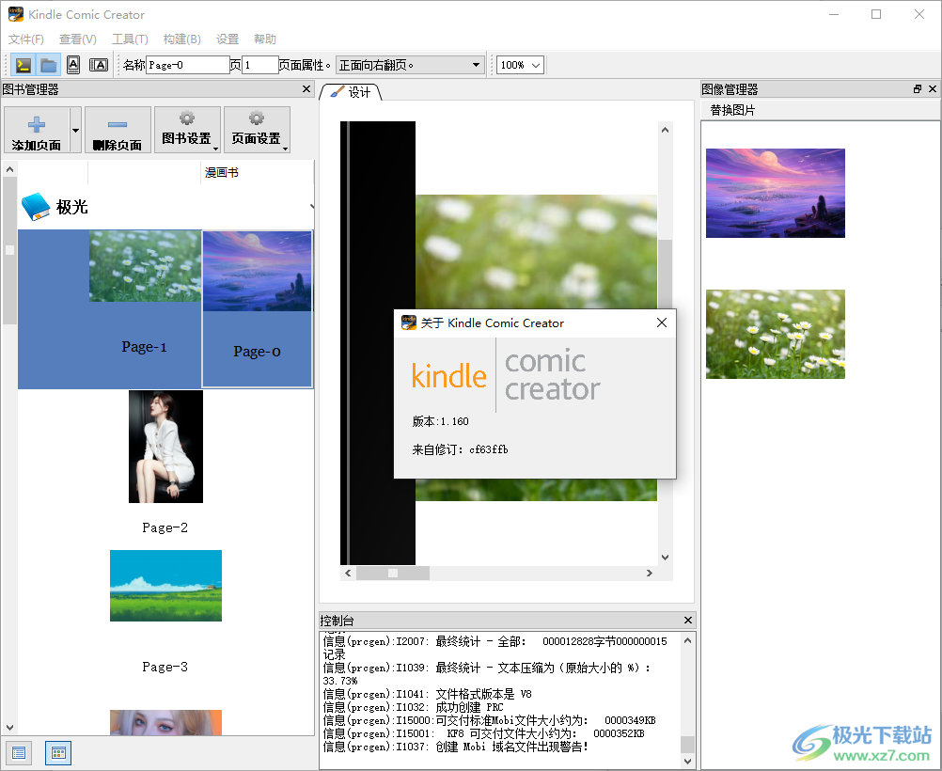Close the About Kindle Comic Creator dialog

(661, 323)
